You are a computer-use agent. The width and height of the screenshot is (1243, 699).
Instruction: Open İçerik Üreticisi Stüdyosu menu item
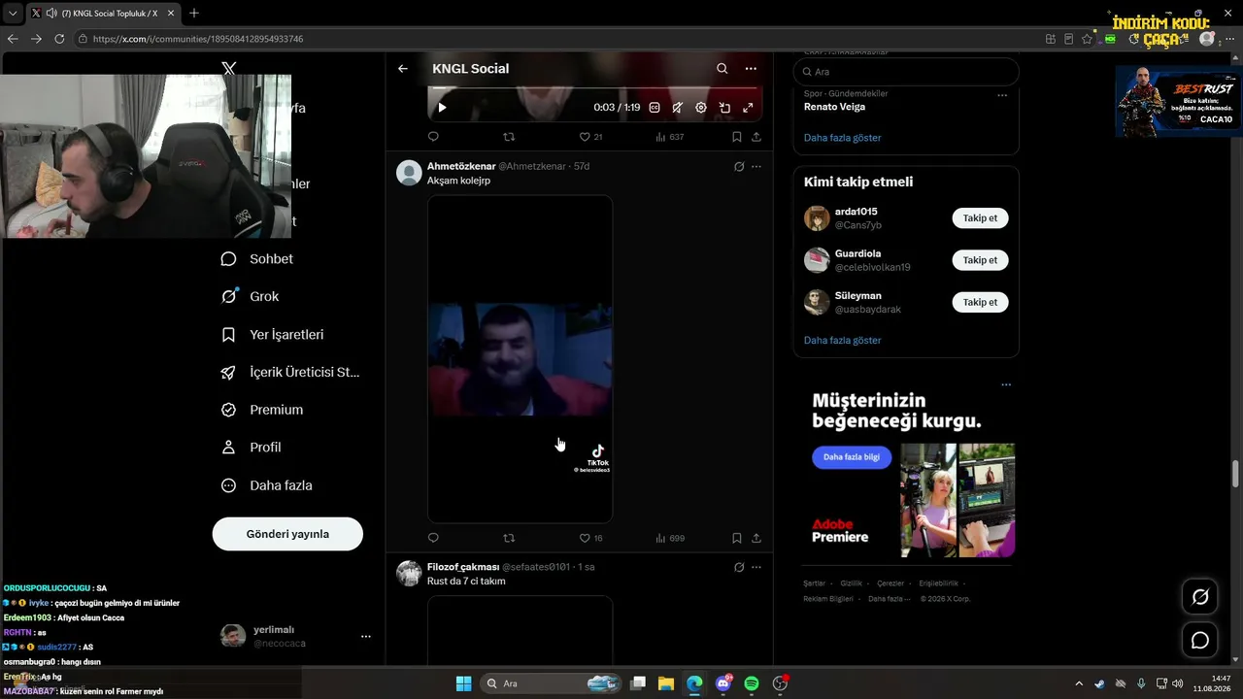pyautogui.click(x=290, y=372)
